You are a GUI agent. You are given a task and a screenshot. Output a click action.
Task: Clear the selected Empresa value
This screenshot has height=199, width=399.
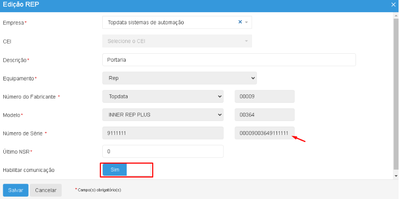pos(240,22)
